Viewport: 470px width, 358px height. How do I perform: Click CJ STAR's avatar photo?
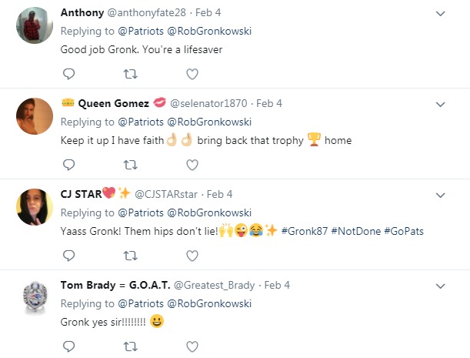coord(35,208)
